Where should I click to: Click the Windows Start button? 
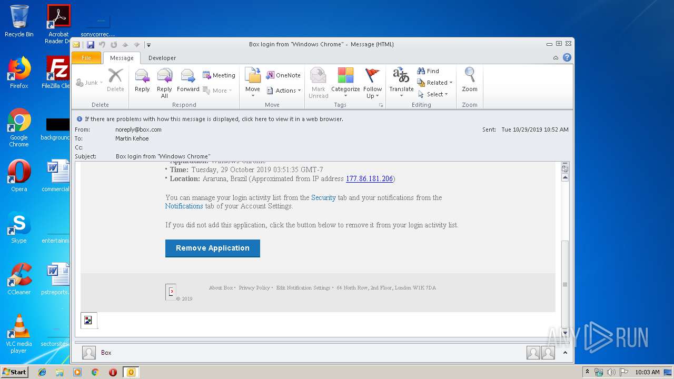[15, 372]
